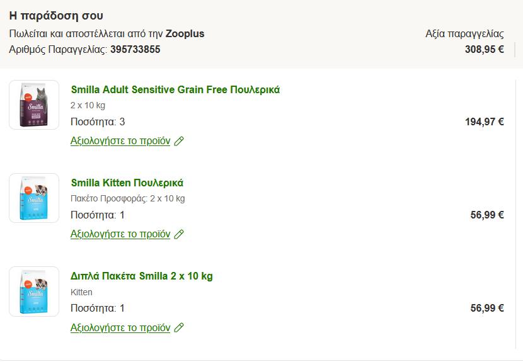Click the 'Πακέτο Προσφοράς: 2 x 10 kg' variant text

tap(128, 199)
